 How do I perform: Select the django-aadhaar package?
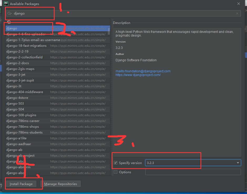coord(58,144)
